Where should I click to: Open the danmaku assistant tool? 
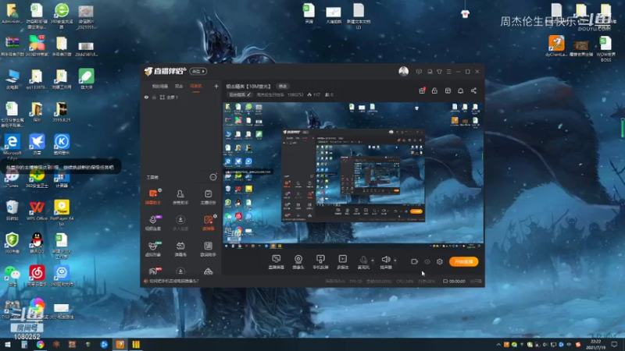pyautogui.click(x=152, y=197)
